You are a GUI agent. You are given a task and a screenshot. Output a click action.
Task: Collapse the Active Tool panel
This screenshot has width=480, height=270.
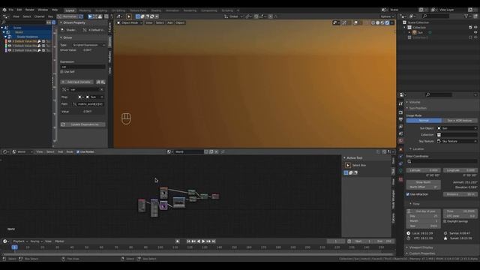[x=344, y=158]
